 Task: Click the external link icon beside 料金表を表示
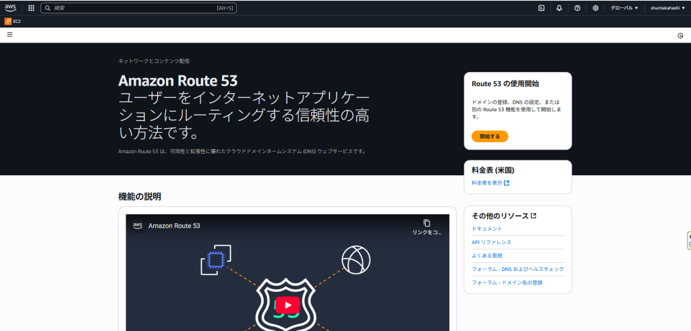click(506, 183)
